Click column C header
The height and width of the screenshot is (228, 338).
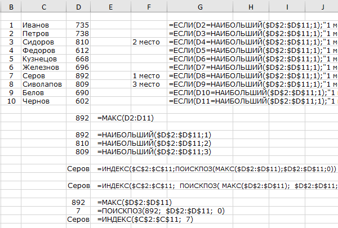45,6
